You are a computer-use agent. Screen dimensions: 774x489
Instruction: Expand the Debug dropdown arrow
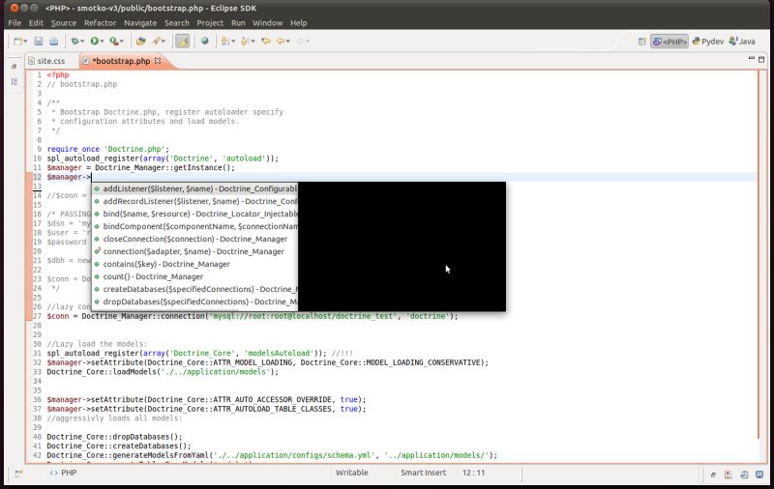pyautogui.click(x=82, y=42)
